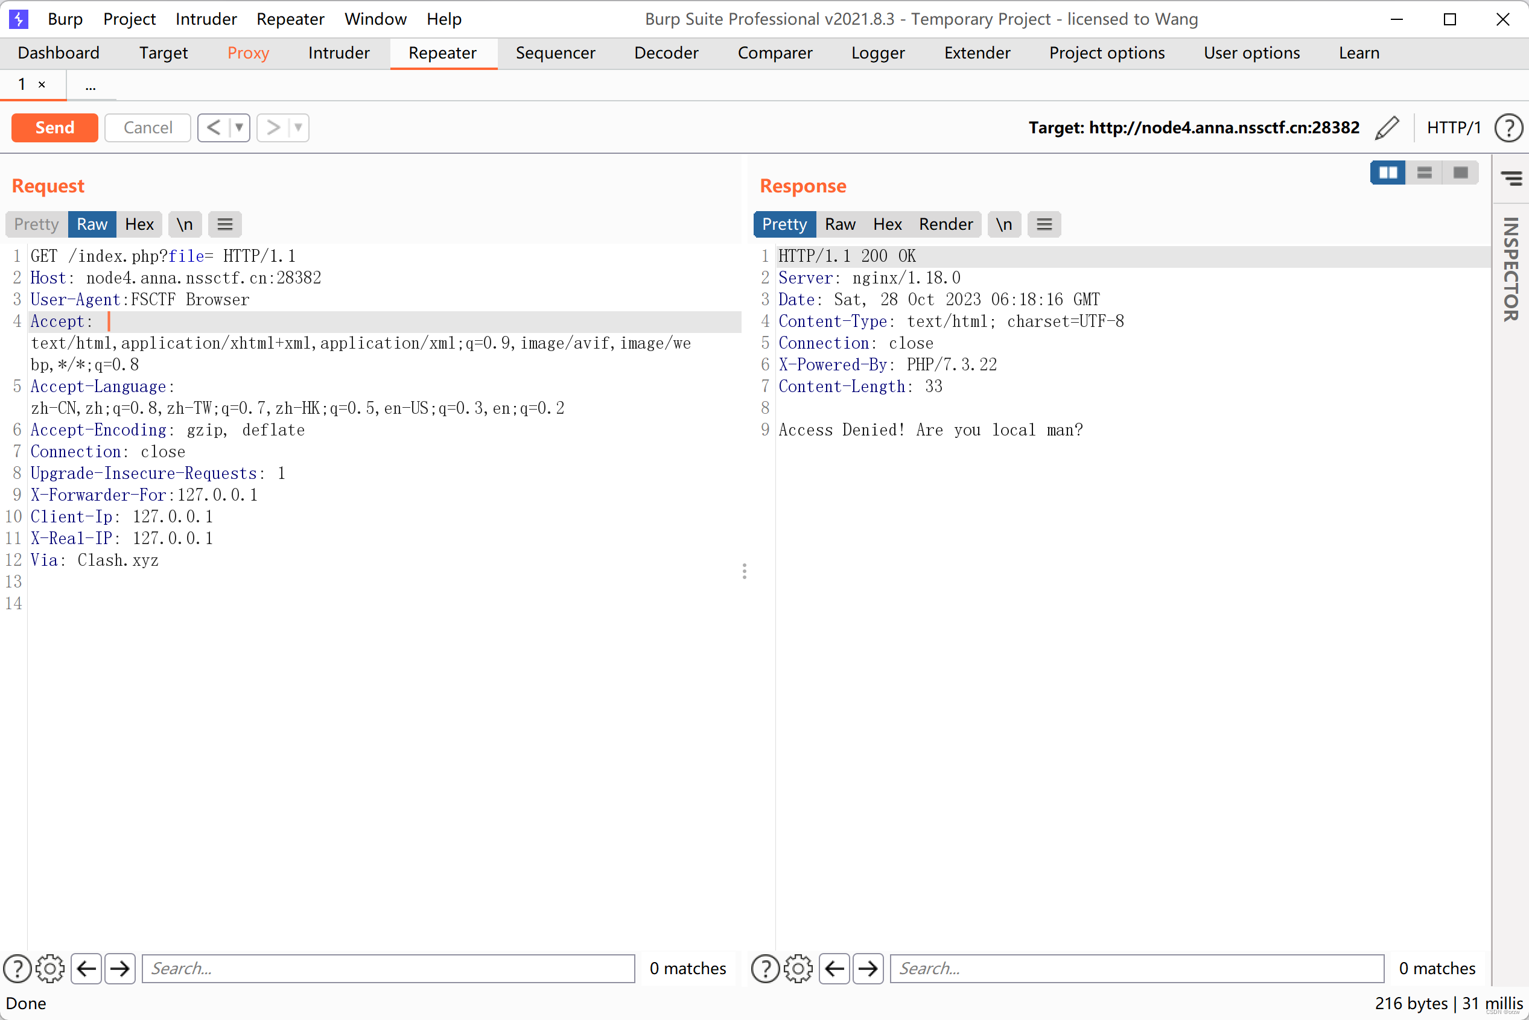Open request search settings gear icon
Viewport: 1529px width, 1020px height.
tap(50, 969)
